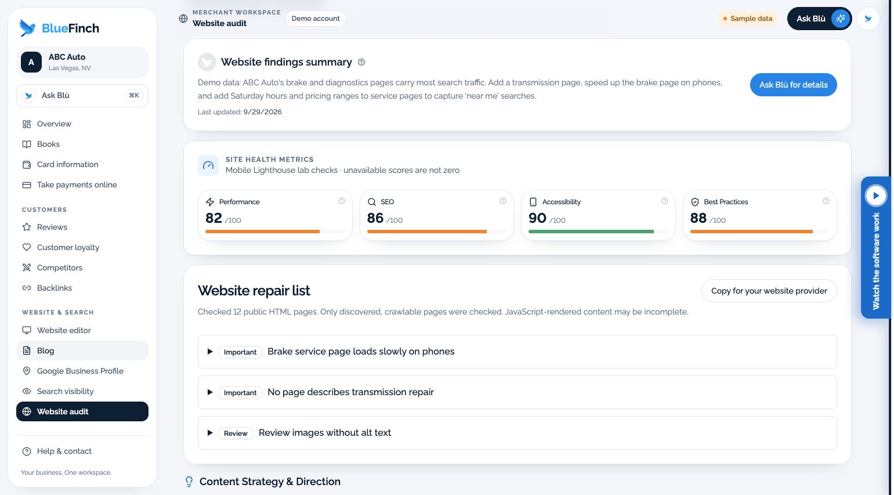Go to Card information
Screen dimensions: 894x495
point(82,164)
